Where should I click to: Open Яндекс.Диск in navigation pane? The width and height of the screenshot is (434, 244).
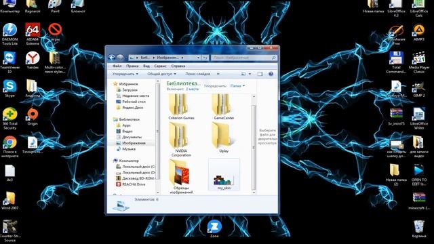(133, 108)
